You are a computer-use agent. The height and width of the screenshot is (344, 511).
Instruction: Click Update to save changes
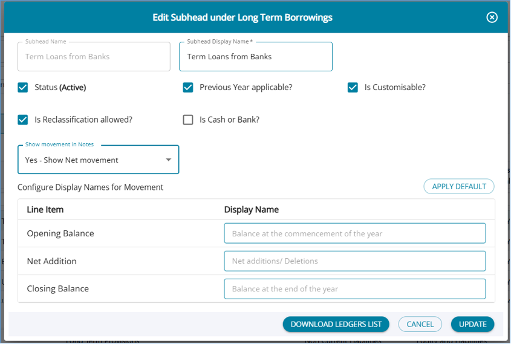(472, 324)
